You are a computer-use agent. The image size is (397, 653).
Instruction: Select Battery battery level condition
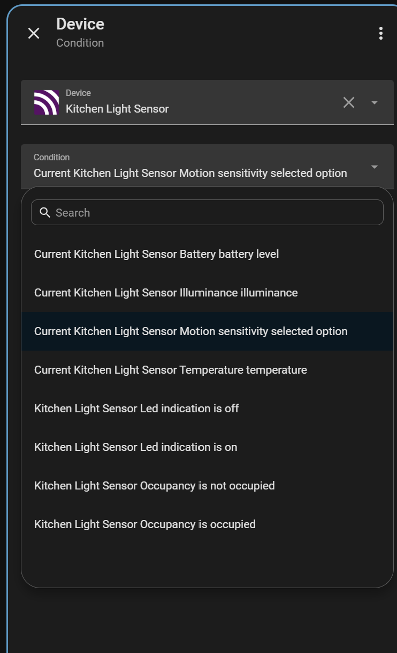coord(207,254)
